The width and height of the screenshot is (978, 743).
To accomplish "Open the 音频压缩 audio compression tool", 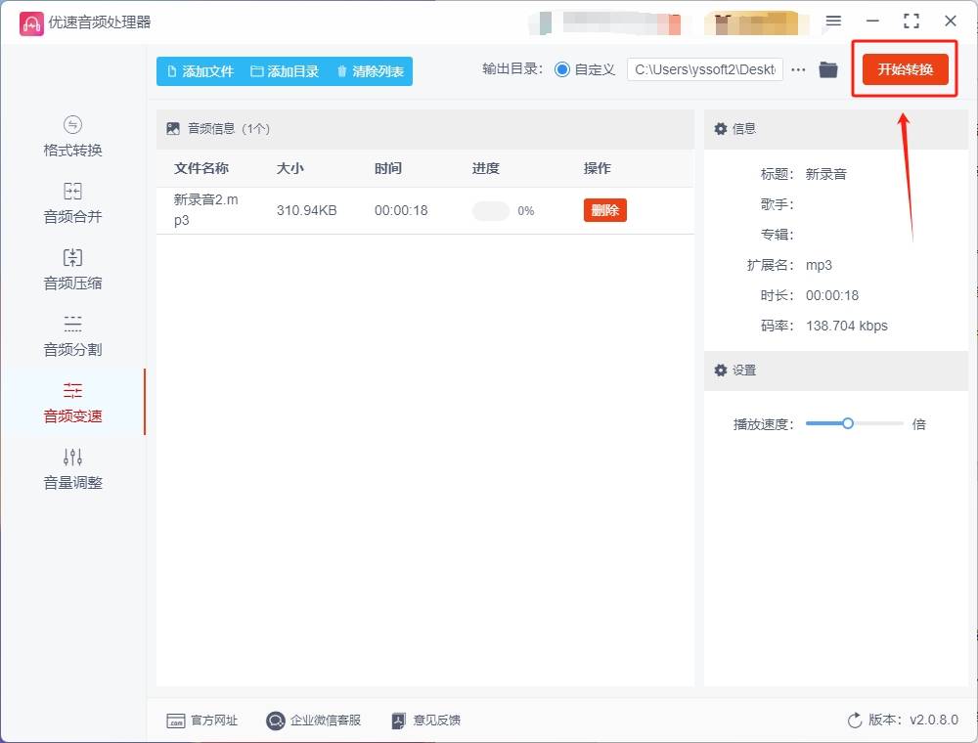I will [72, 270].
